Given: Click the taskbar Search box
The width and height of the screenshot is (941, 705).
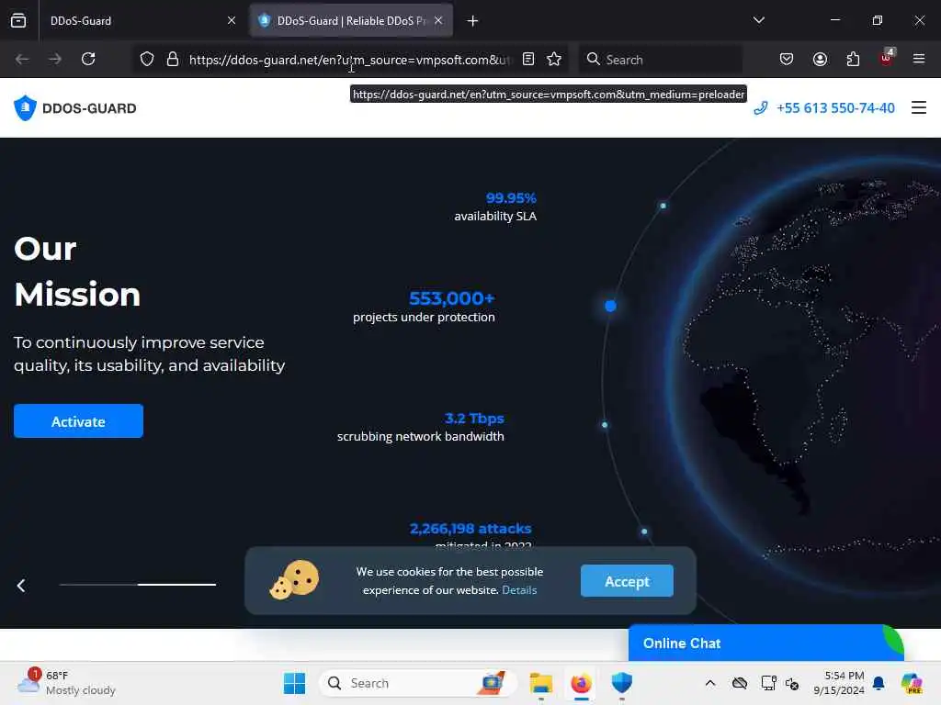Looking at the screenshot, I should point(418,683).
